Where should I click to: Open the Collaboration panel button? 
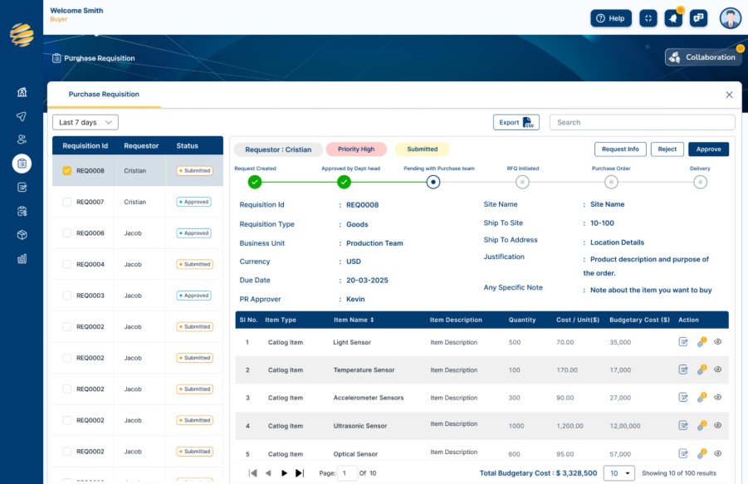click(x=704, y=57)
